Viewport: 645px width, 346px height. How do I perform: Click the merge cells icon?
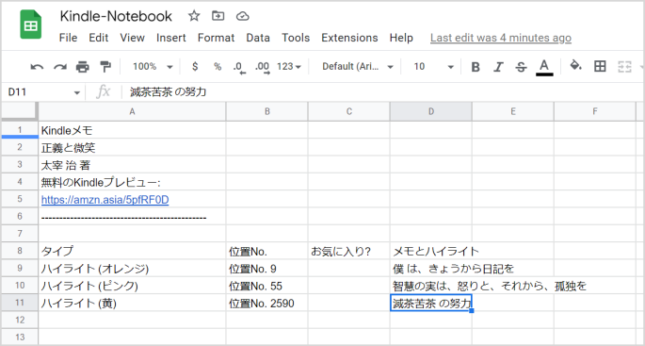[x=624, y=67]
